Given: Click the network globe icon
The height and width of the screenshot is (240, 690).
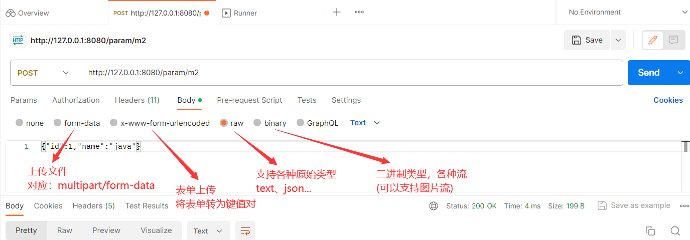Looking at the screenshot, I should (x=434, y=206).
